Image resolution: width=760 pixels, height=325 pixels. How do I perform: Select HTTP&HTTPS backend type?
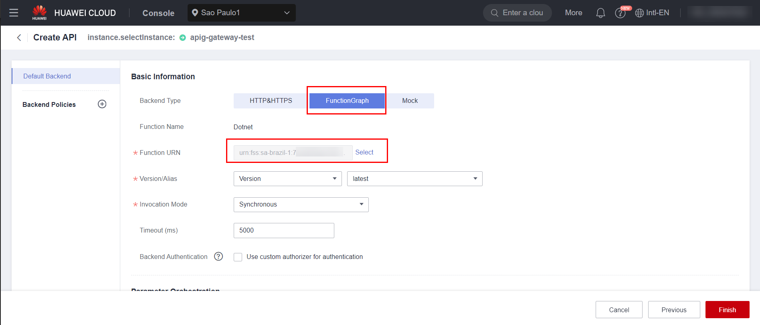pyautogui.click(x=271, y=101)
